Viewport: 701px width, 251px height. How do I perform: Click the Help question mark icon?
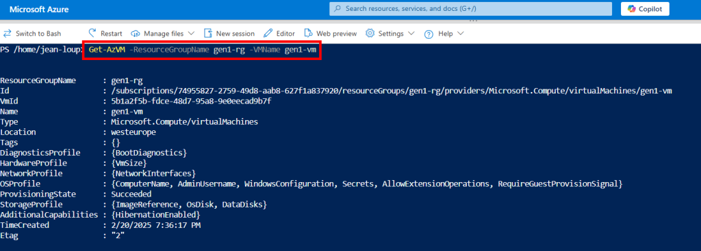tap(429, 34)
